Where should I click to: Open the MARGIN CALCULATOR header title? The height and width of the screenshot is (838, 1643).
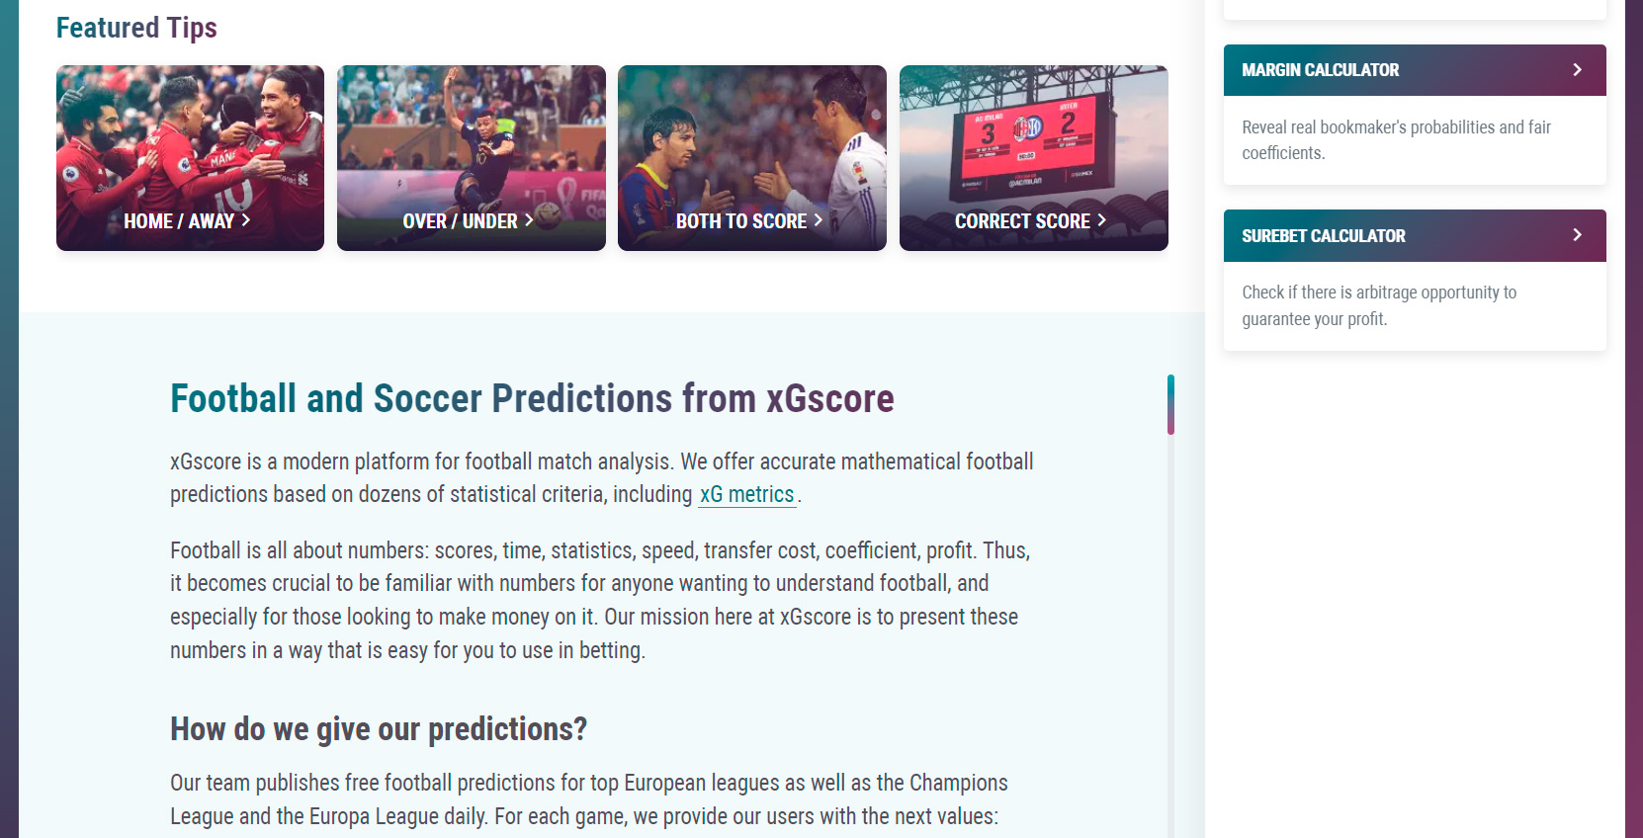coord(1320,70)
